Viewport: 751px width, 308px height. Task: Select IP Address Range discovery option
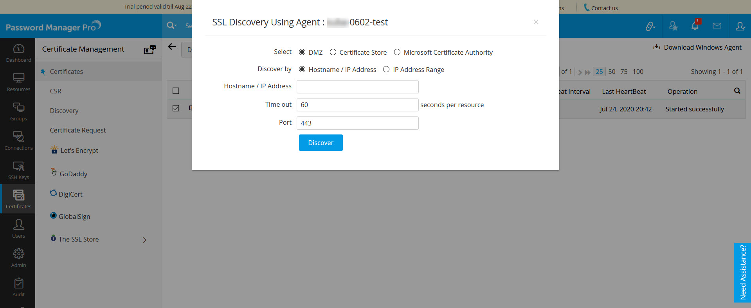386,70
